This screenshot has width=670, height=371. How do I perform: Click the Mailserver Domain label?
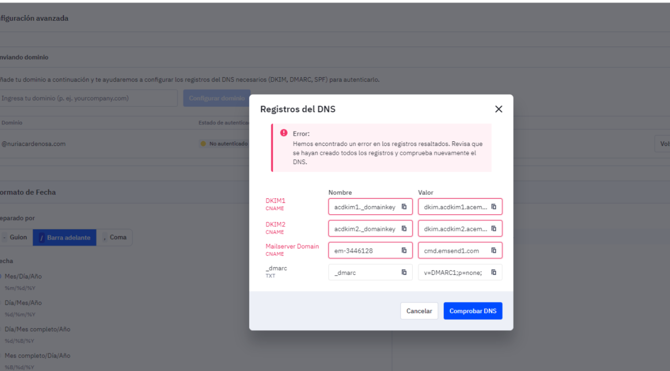292,246
